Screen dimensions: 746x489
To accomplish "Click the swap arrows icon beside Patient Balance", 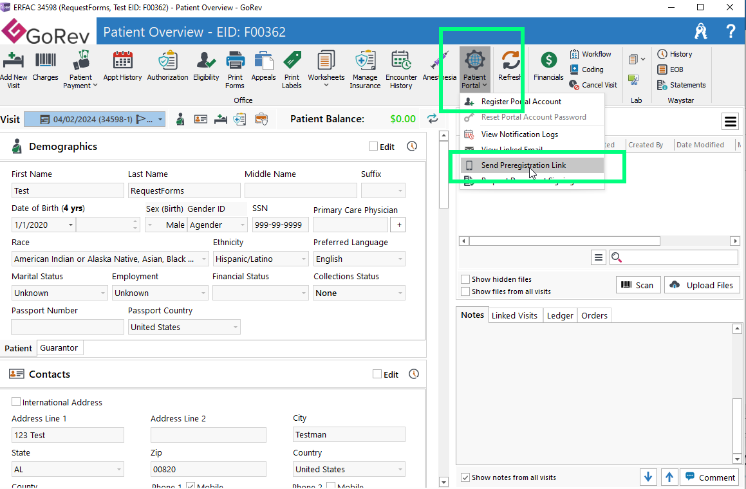I will (x=433, y=119).
